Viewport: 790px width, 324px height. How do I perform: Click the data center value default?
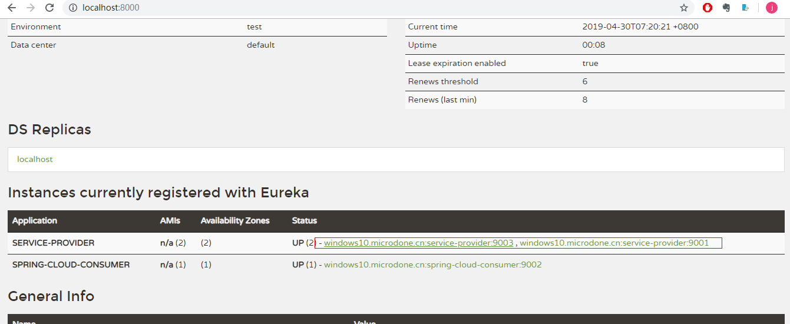[x=261, y=45]
